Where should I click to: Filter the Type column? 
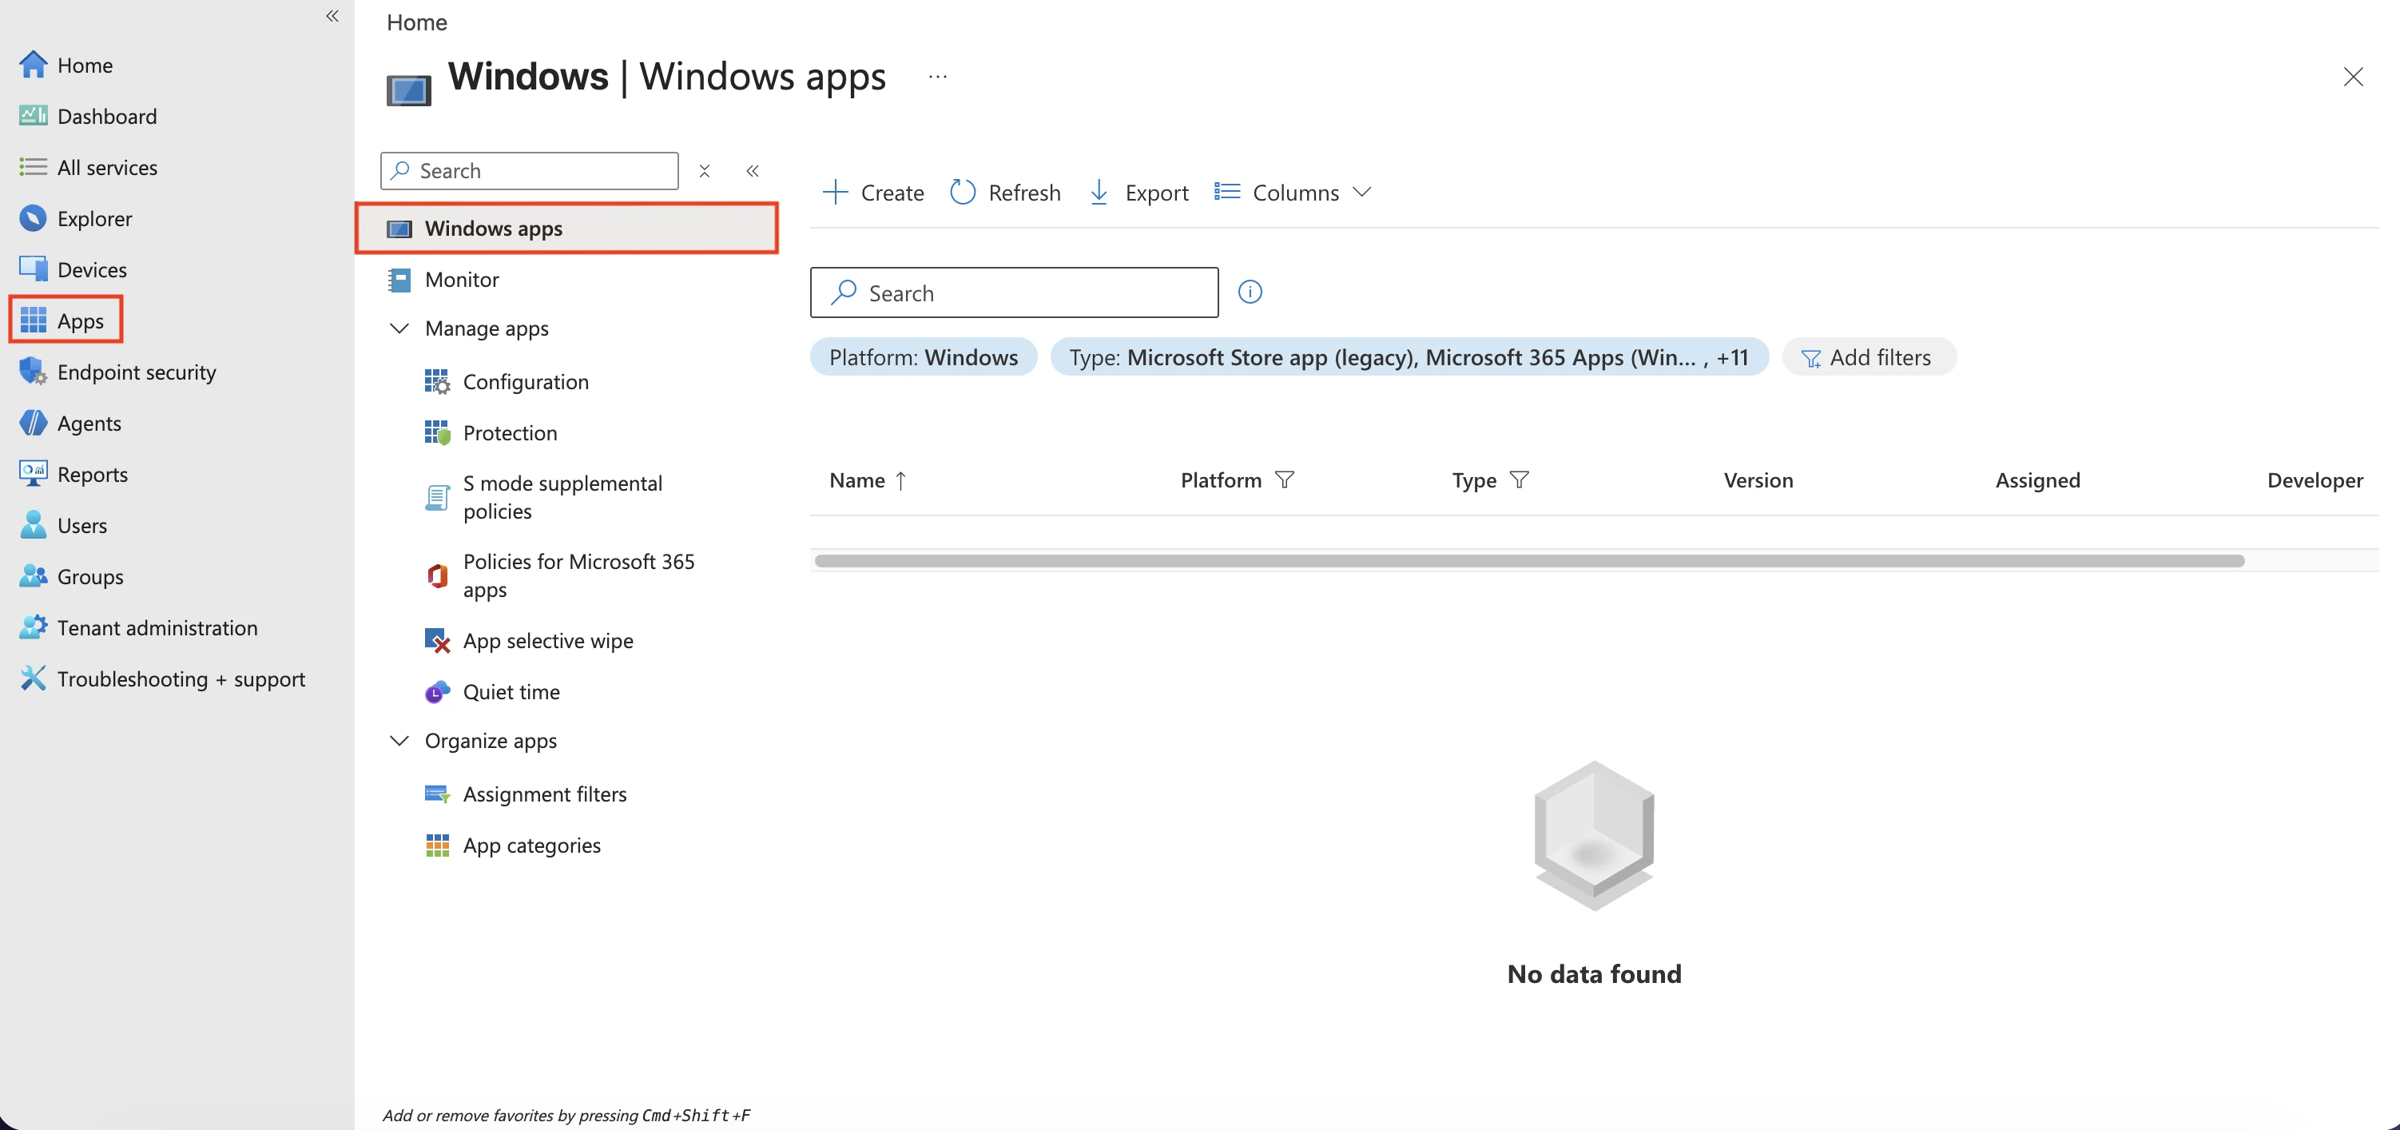coord(1520,481)
